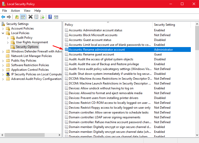This screenshot has width=199, height=143.
Task: Select the Software Restriction Policies tree item
Action: coord(30,65)
